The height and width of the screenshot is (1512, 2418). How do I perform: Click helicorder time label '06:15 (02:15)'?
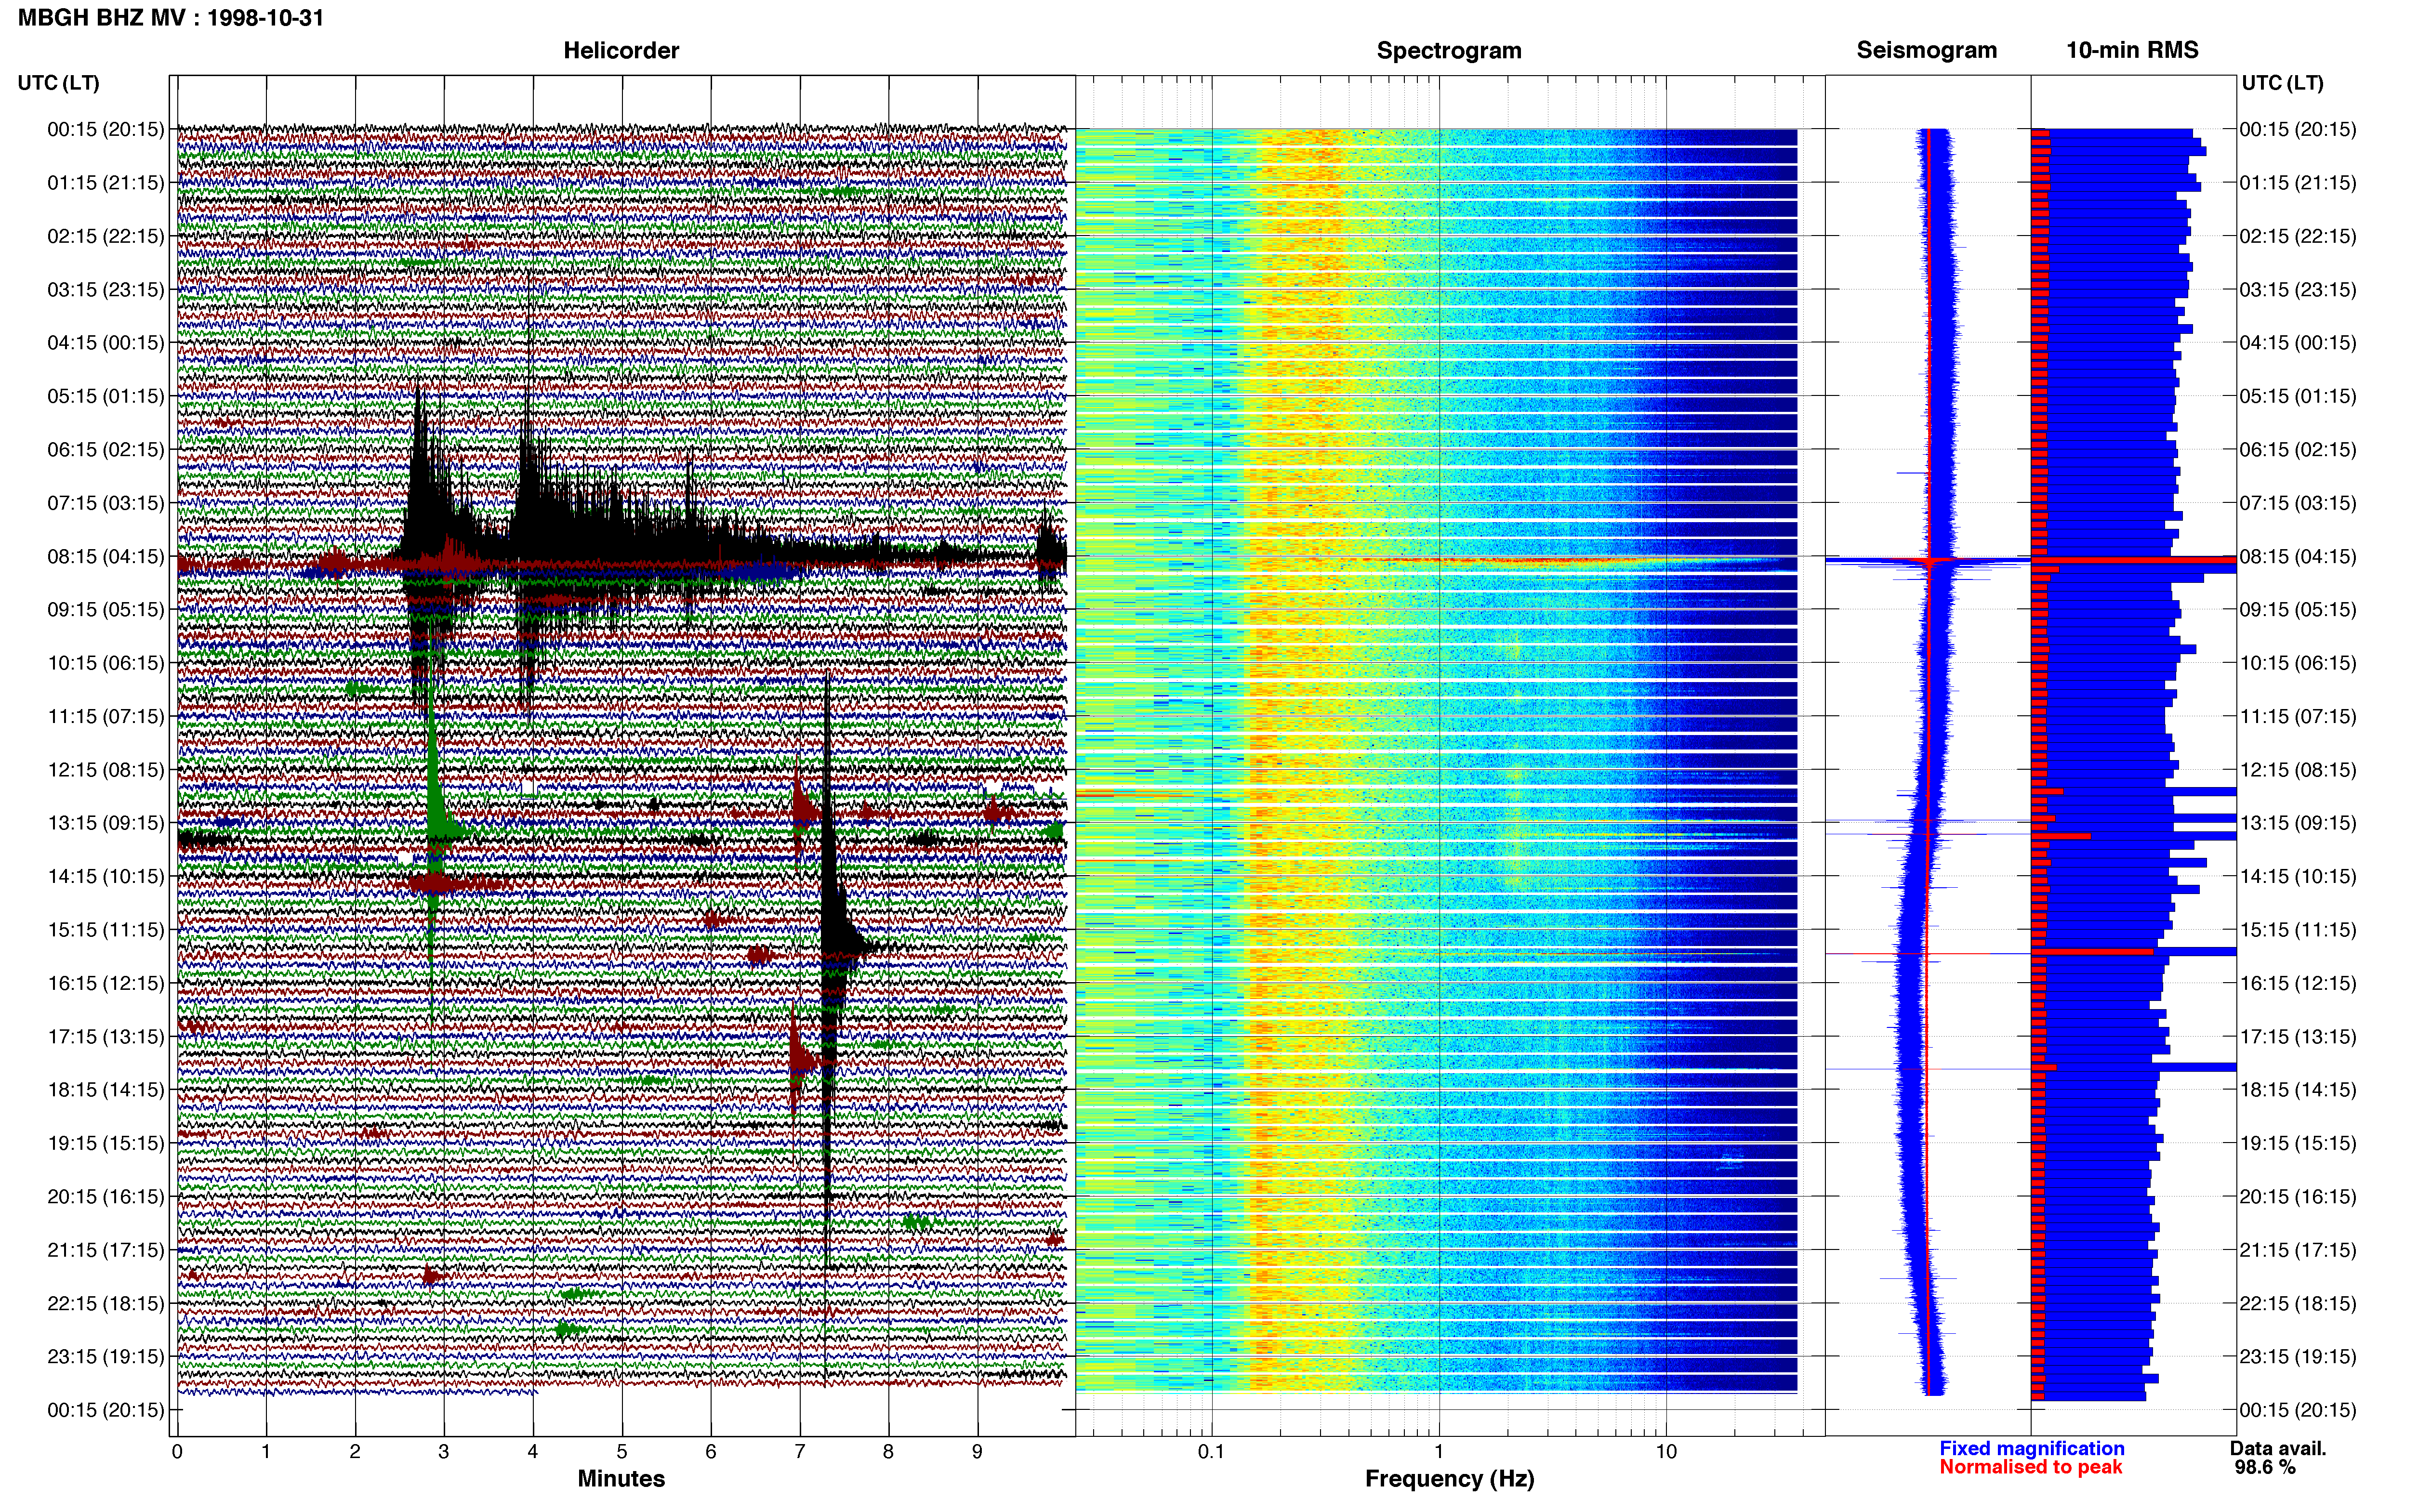coord(106,450)
